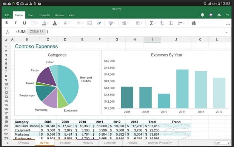This screenshot has width=234, height=147.
Task: Sort ascending A to Z
Action: point(162,23)
